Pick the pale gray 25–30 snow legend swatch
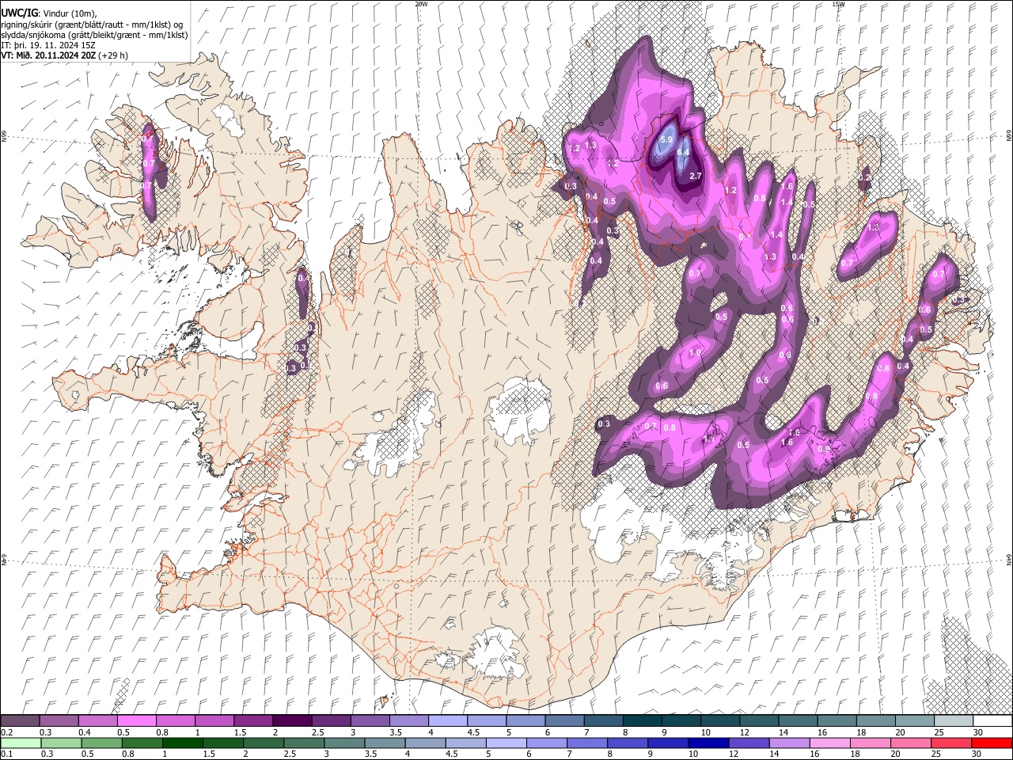 pyautogui.click(x=953, y=720)
